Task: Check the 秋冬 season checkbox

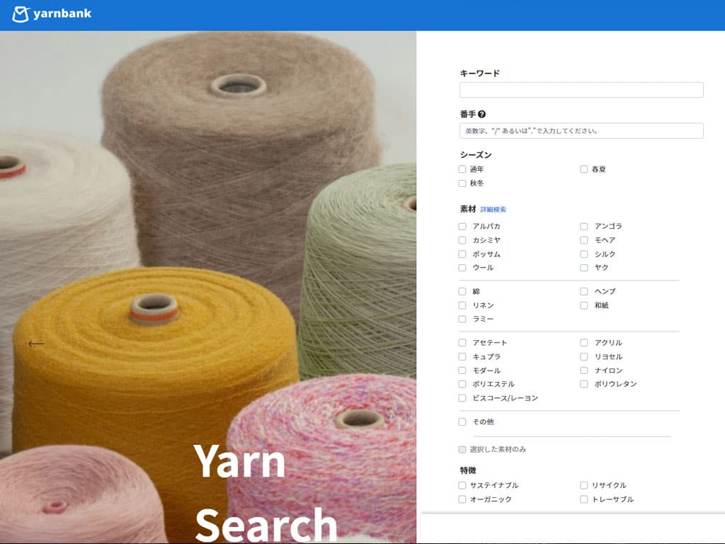Action: click(462, 183)
